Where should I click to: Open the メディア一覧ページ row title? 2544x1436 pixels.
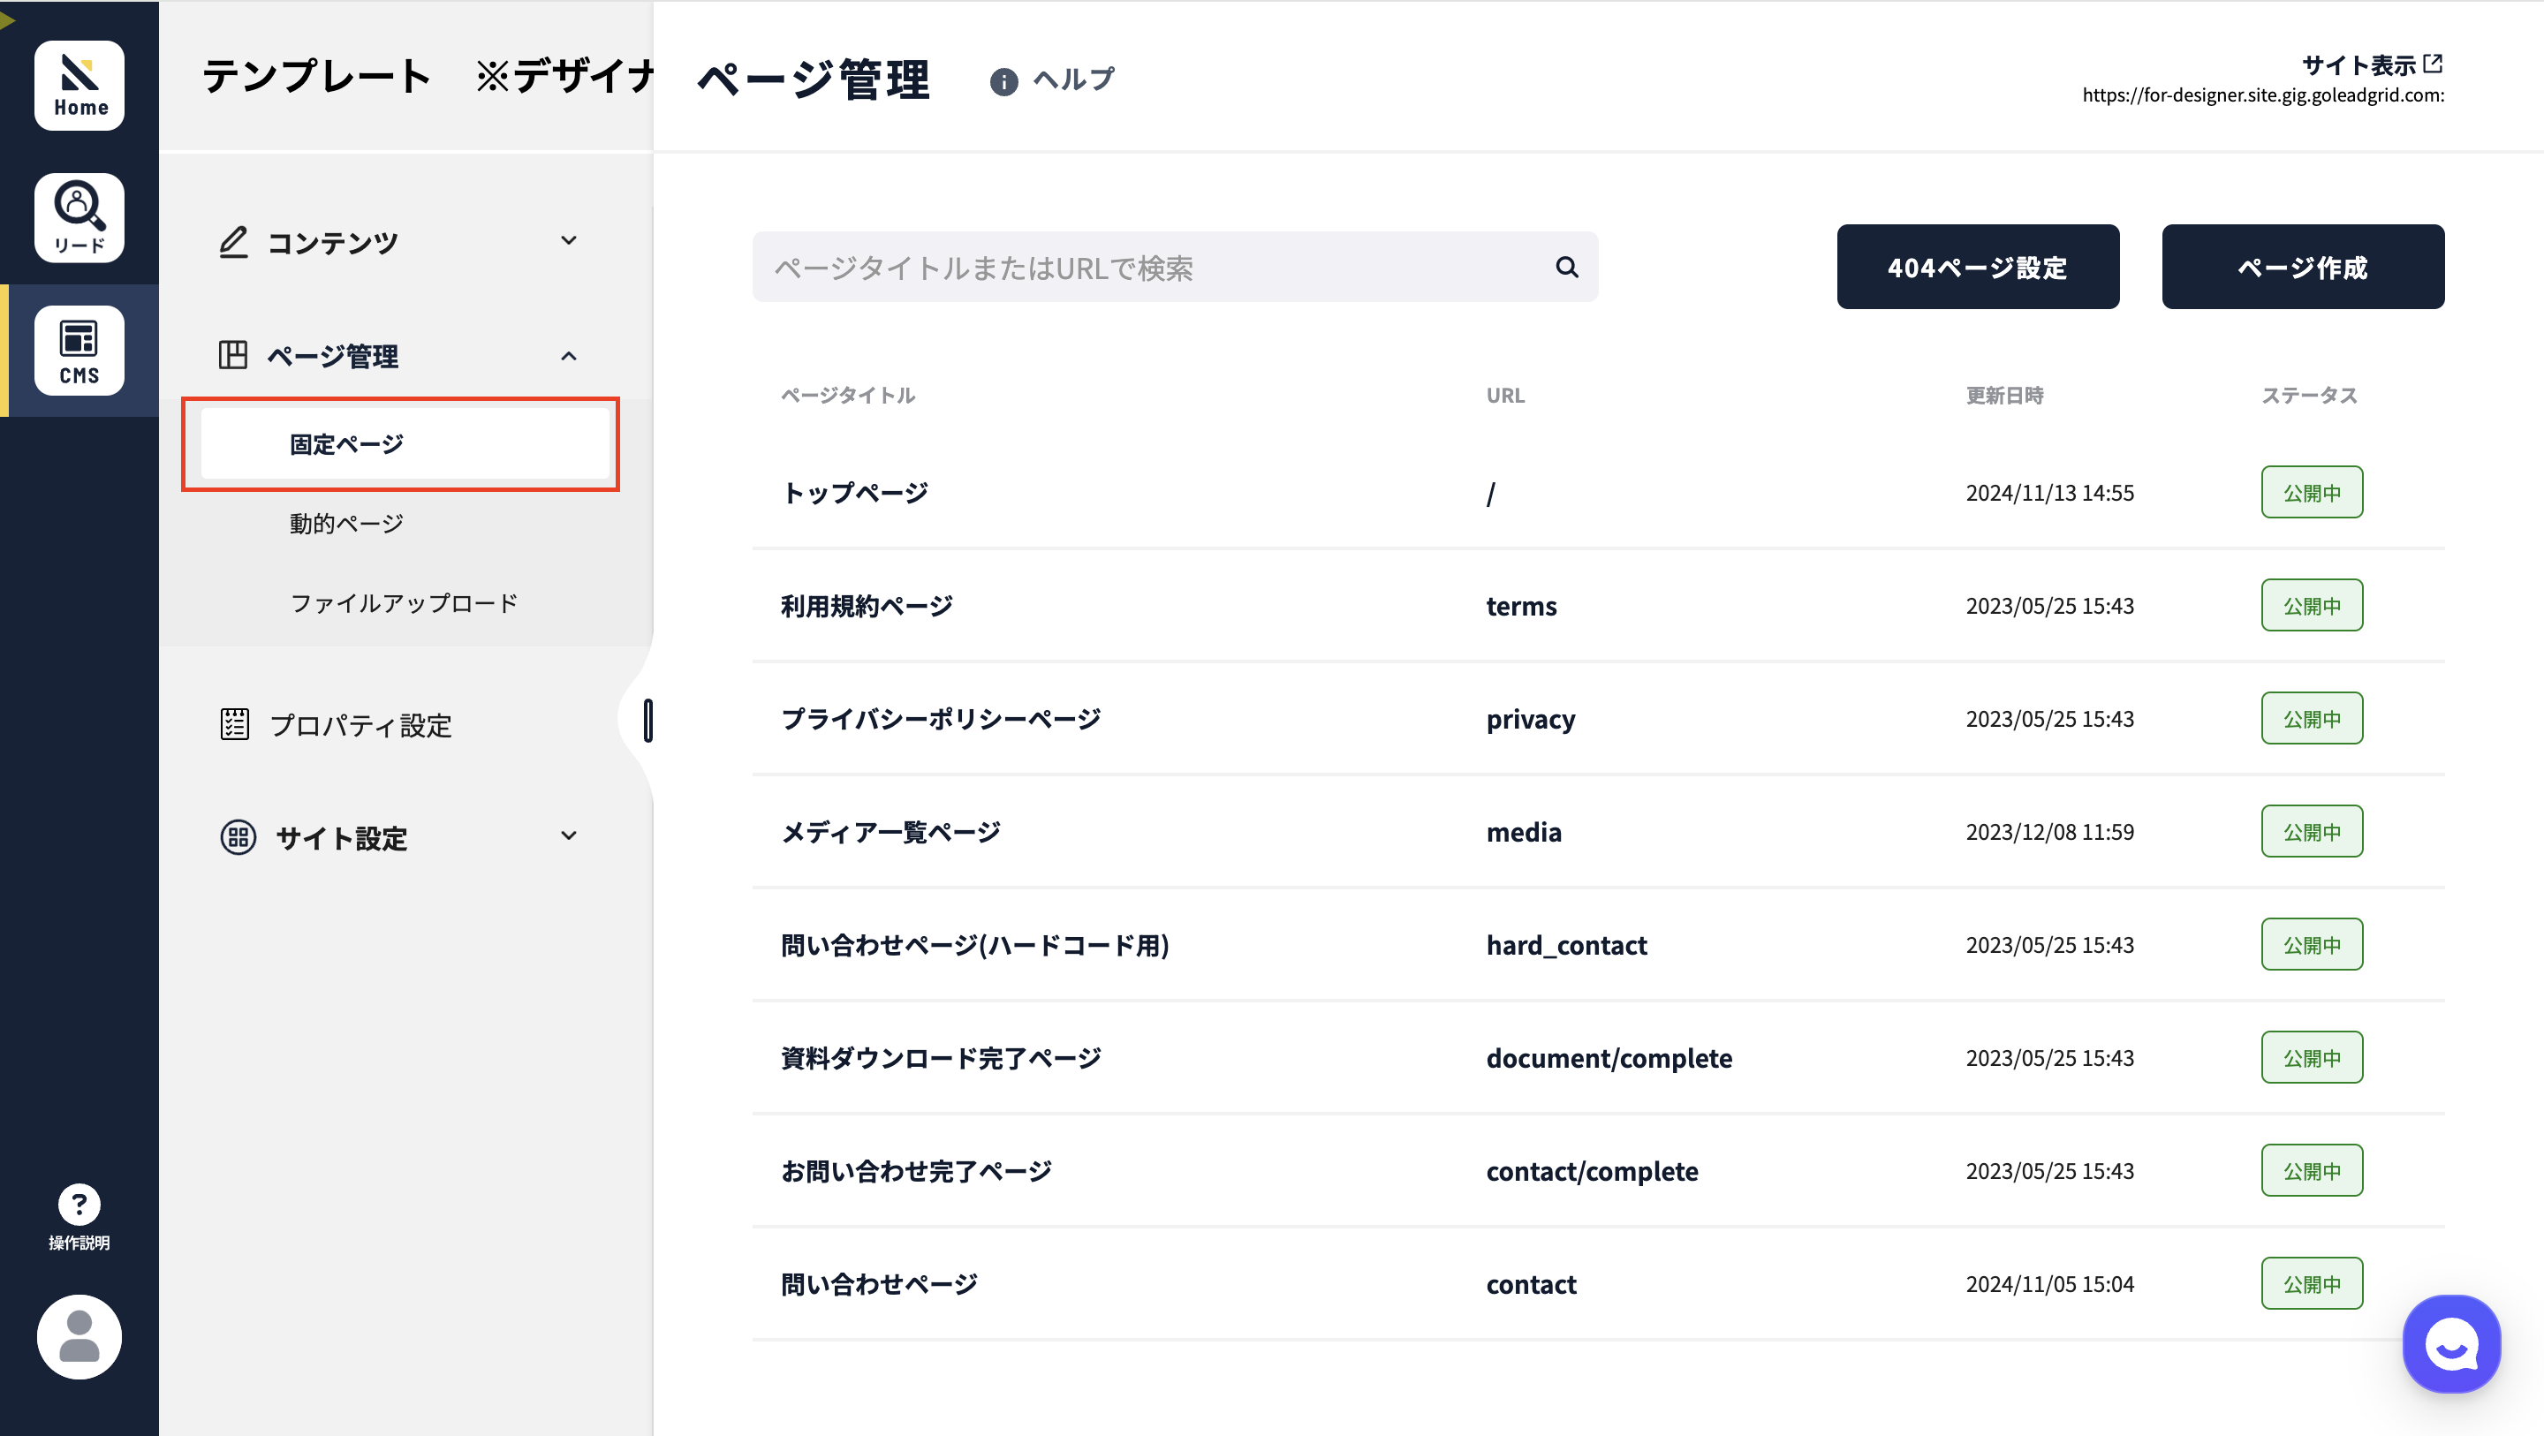pyautogui.click(x=890, y=833)
